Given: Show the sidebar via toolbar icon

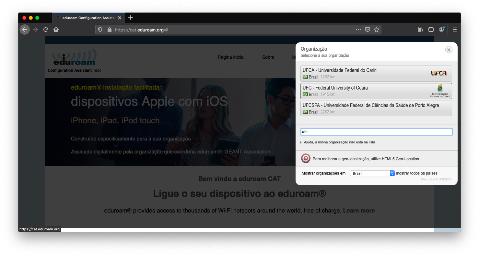Looking at the screenshot, I should 431,30.
